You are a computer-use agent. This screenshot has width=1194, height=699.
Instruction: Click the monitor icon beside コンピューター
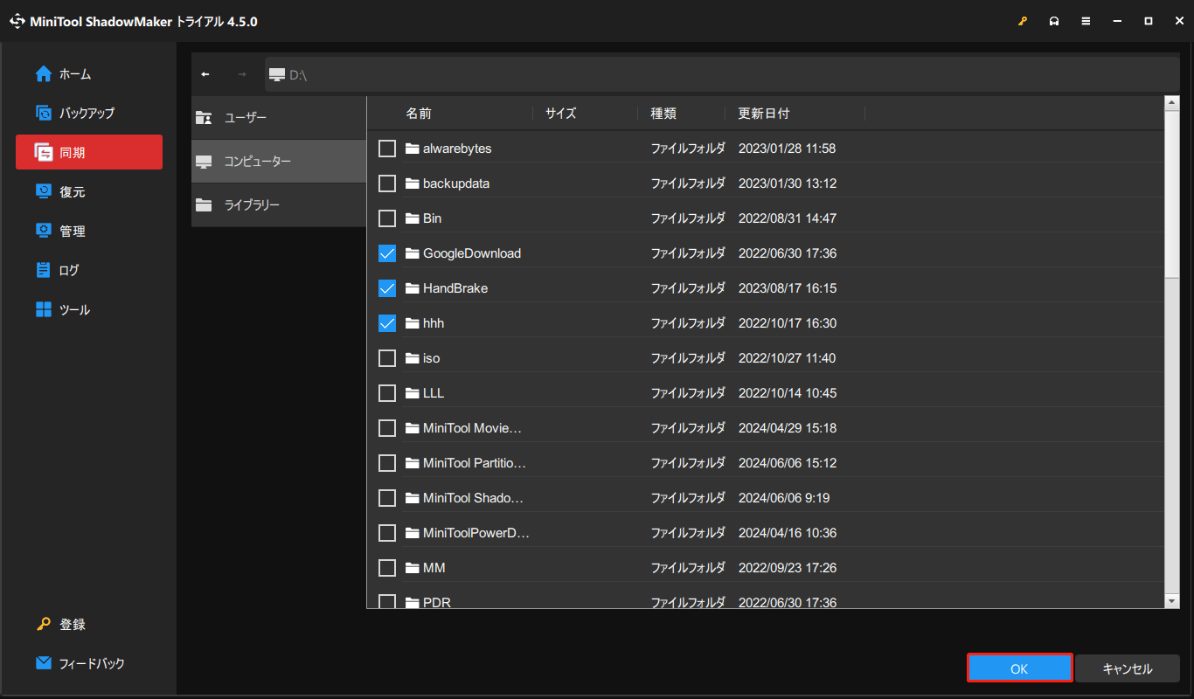click(204, 162)
